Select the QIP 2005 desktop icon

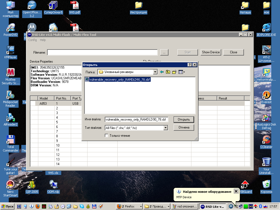[32, 187]
